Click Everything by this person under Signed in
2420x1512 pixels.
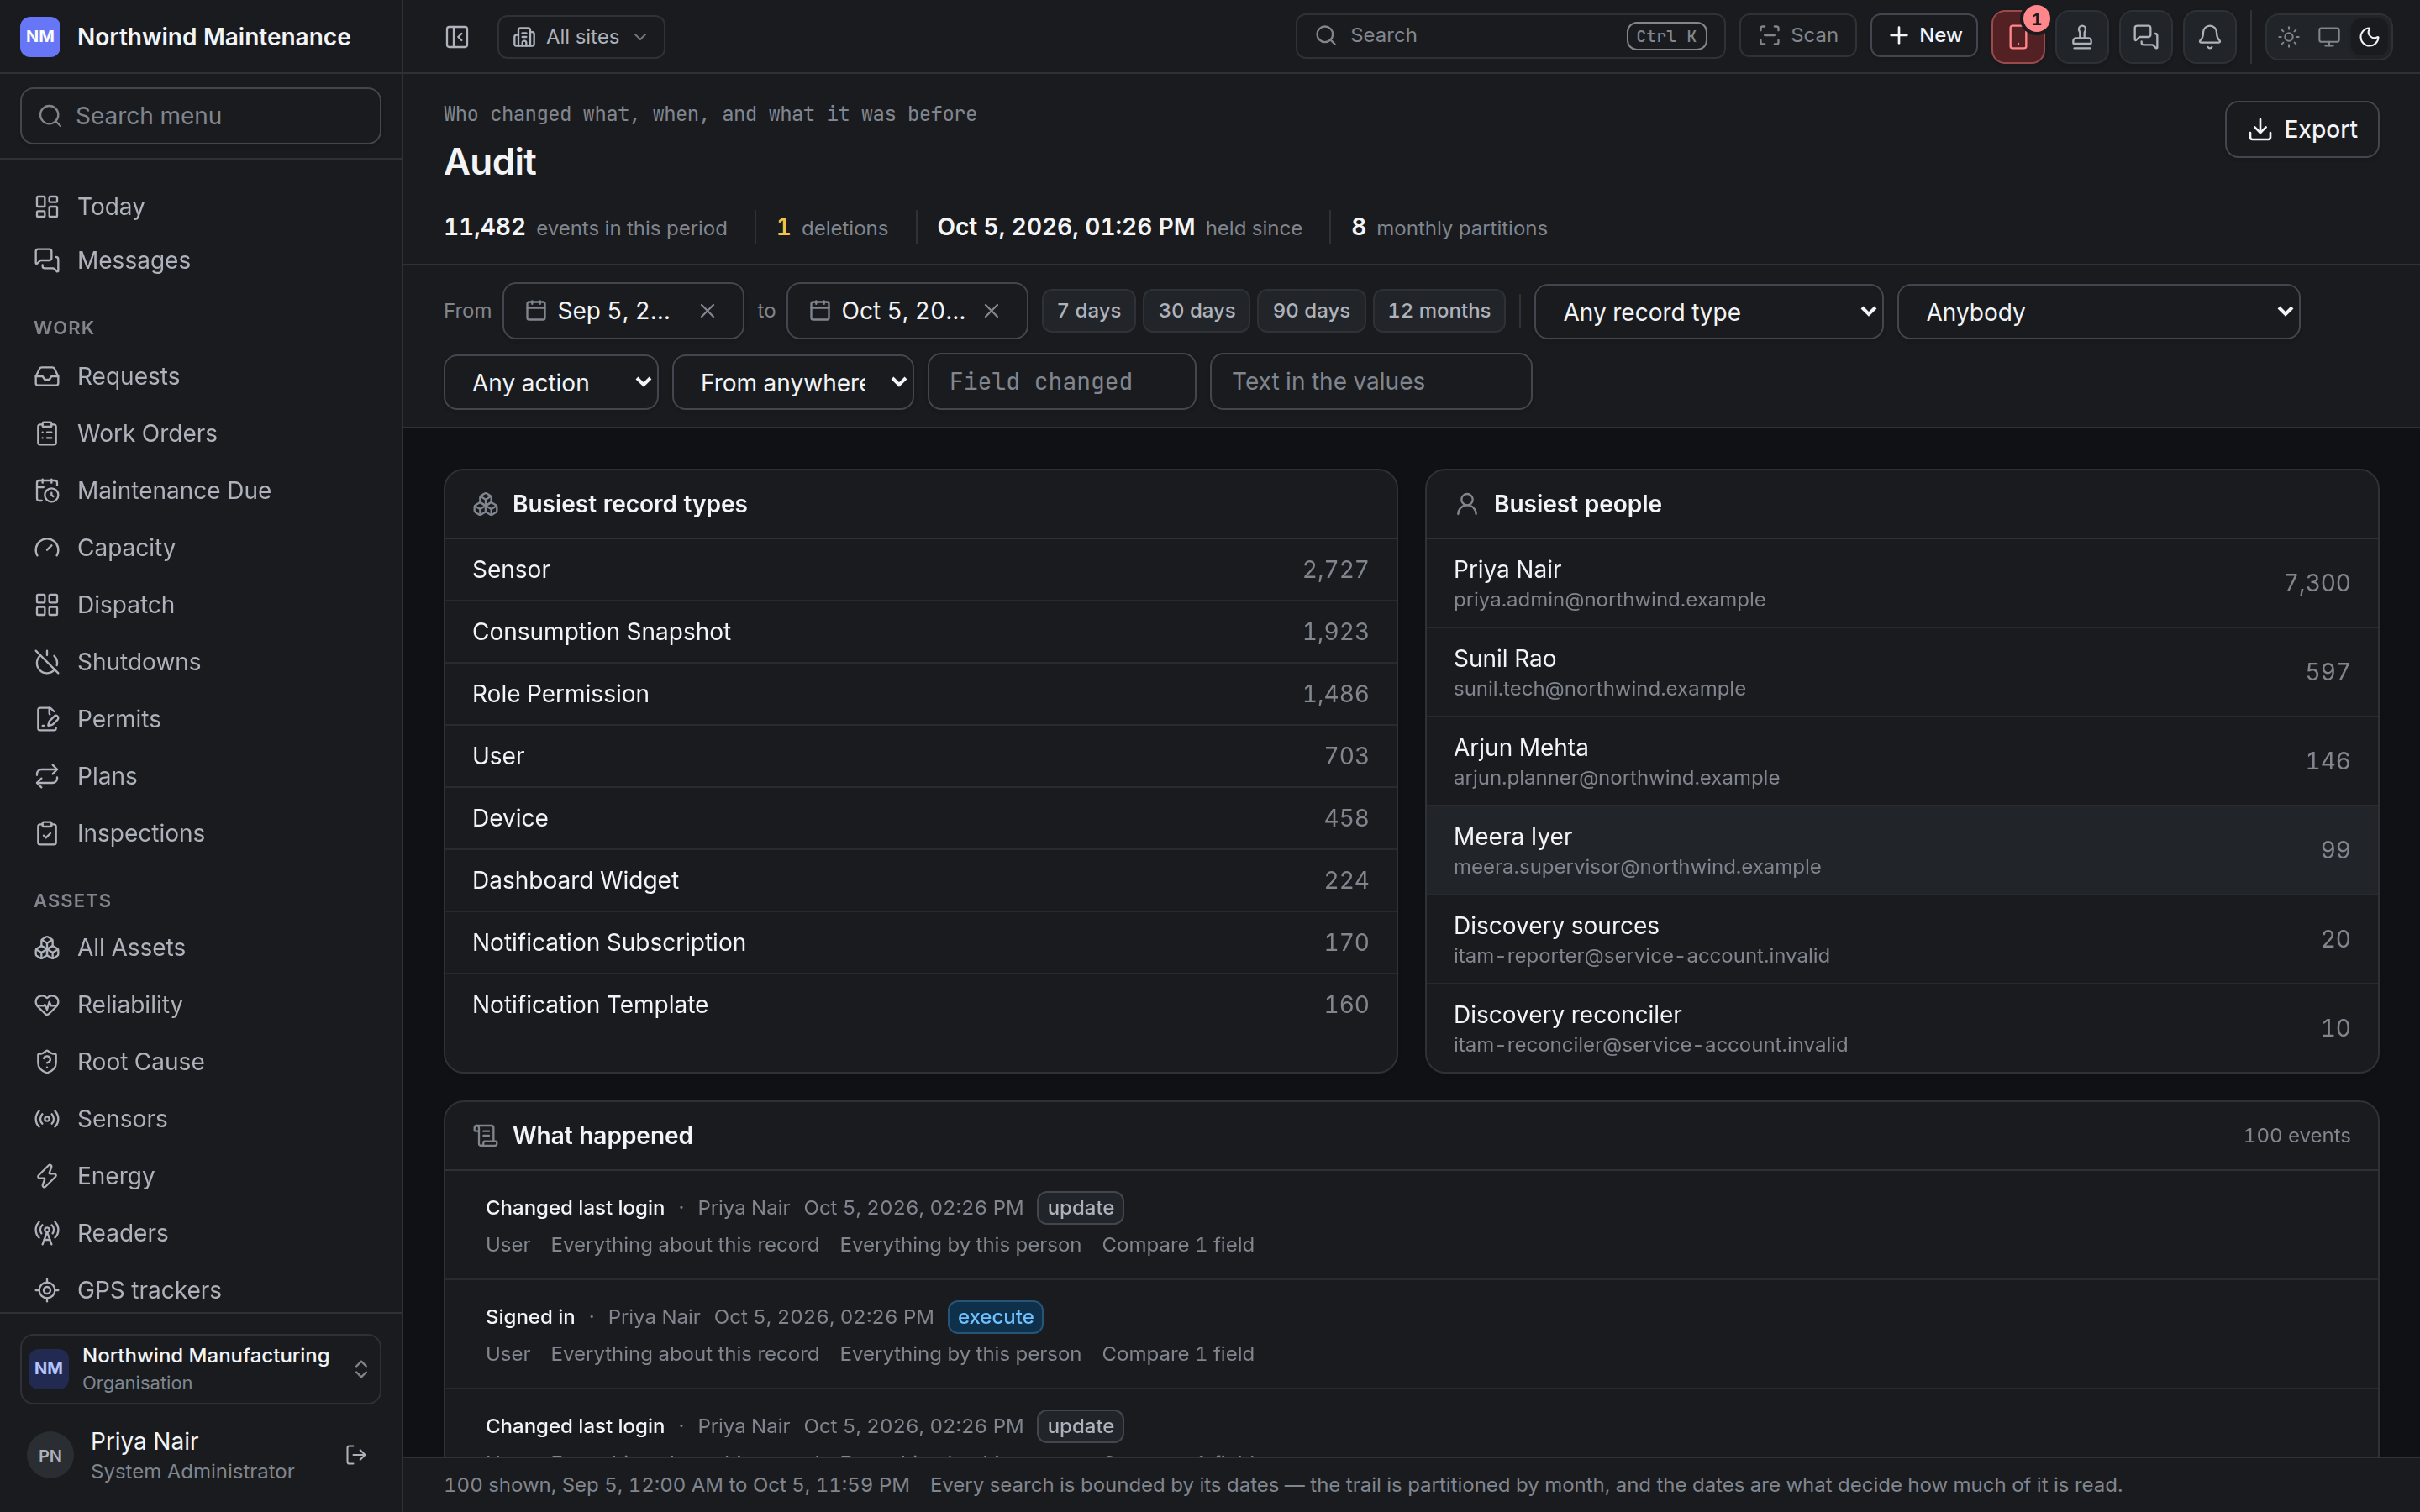point(960,1354)
